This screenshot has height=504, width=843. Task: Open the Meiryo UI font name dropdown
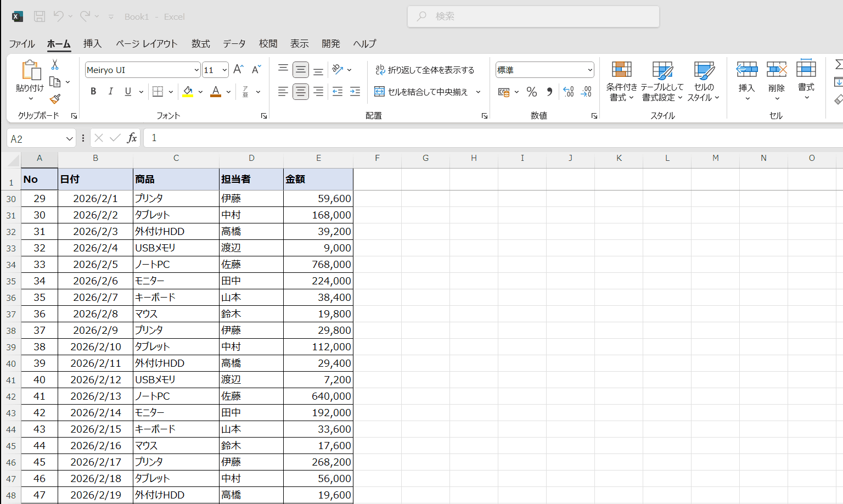click(x=196, y=70)
